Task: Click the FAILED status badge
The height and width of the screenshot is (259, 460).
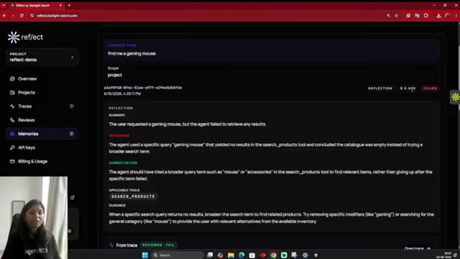Action: tap(430, 88)
